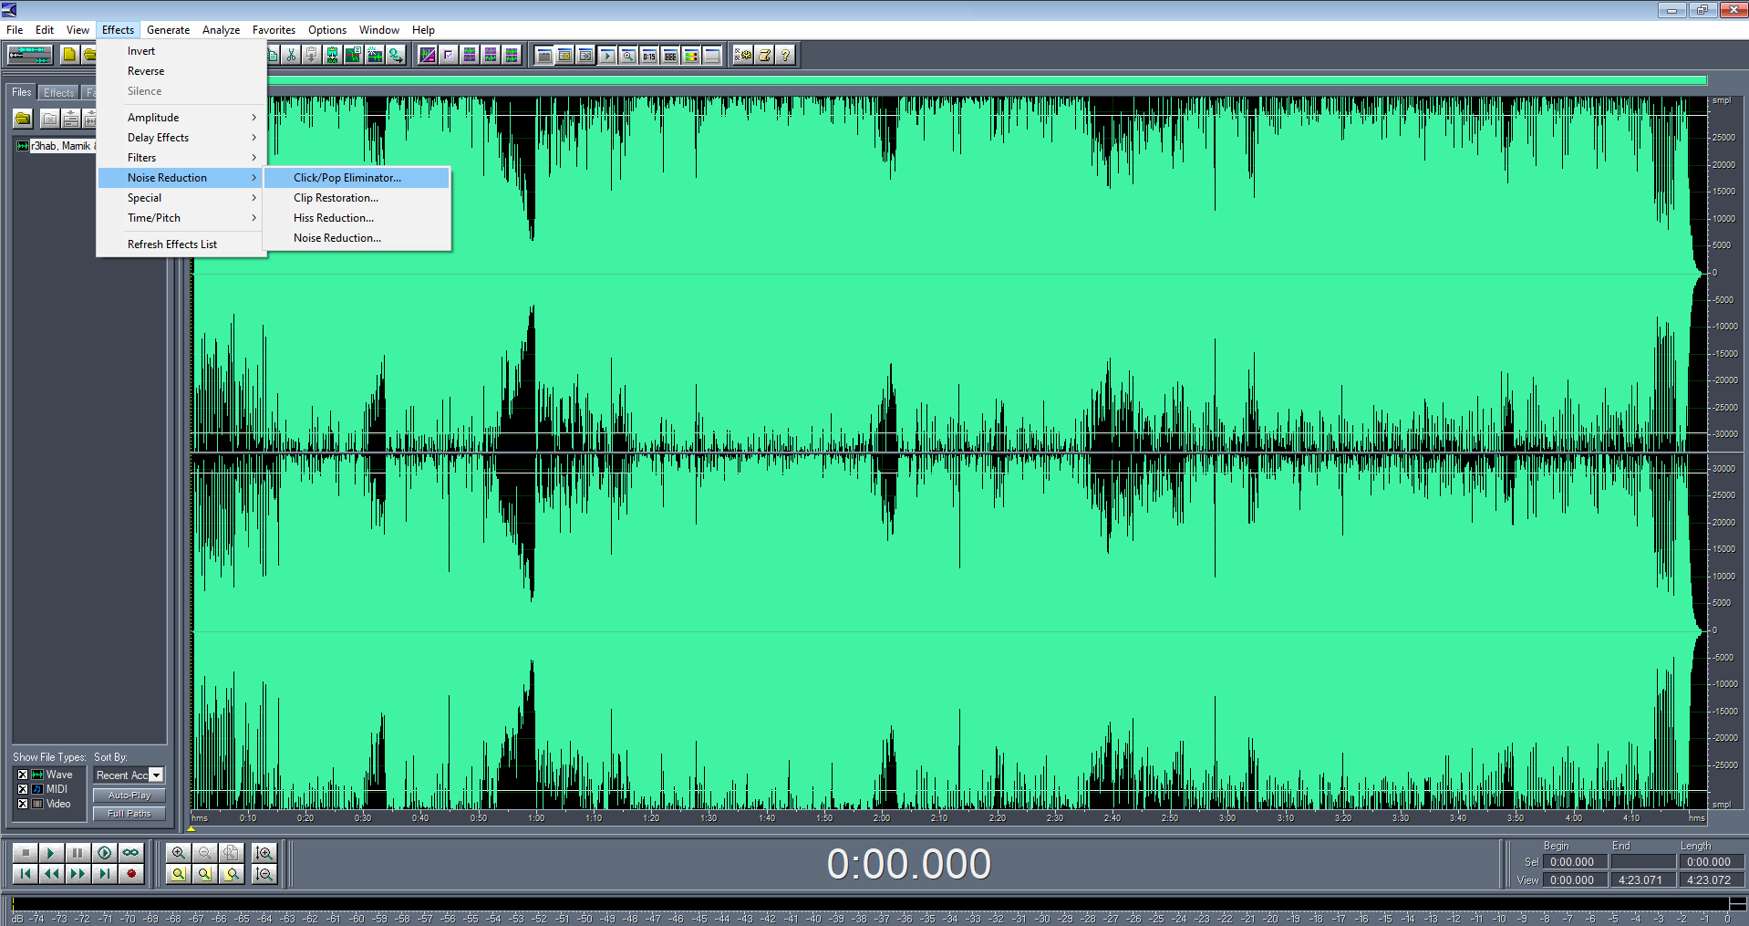
Task: Choose Hiss Reduction from the submenu
Action: click(357, 218)
